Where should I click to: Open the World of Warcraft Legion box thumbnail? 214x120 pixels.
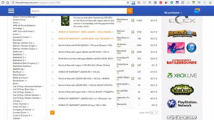pyautogui.click(x=65, y=21)
